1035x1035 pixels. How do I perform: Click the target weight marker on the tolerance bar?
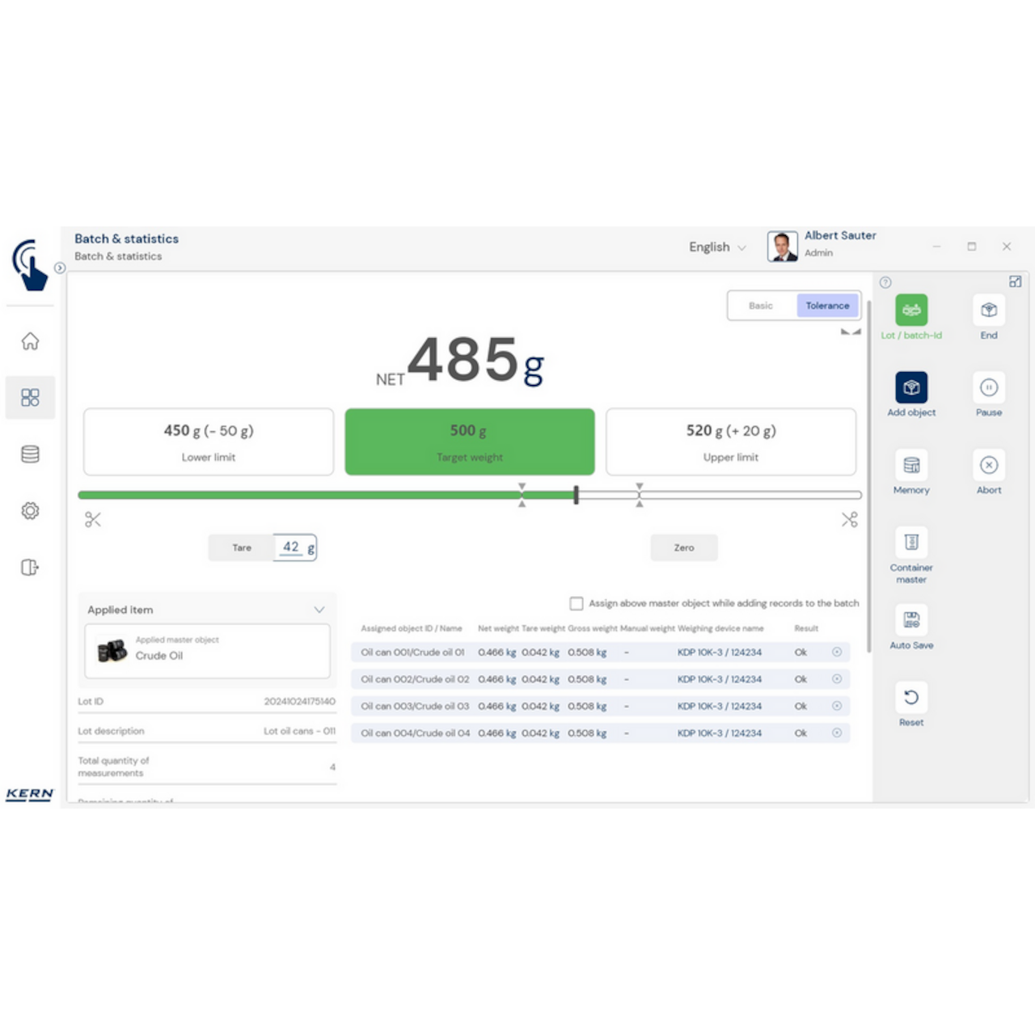pos(575,494)
